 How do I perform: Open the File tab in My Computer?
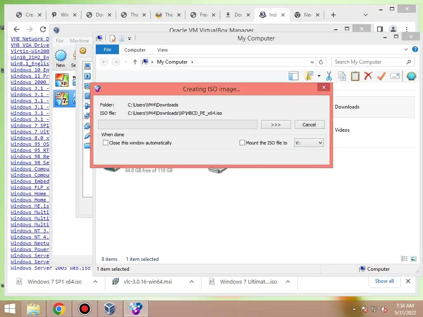(107, 50)
